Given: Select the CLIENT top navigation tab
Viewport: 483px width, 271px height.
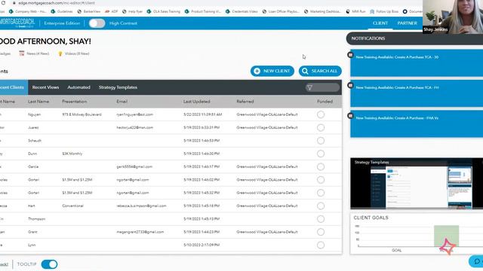Looking at the screenshot, I should pyautogui.click(x=380, y=23).
